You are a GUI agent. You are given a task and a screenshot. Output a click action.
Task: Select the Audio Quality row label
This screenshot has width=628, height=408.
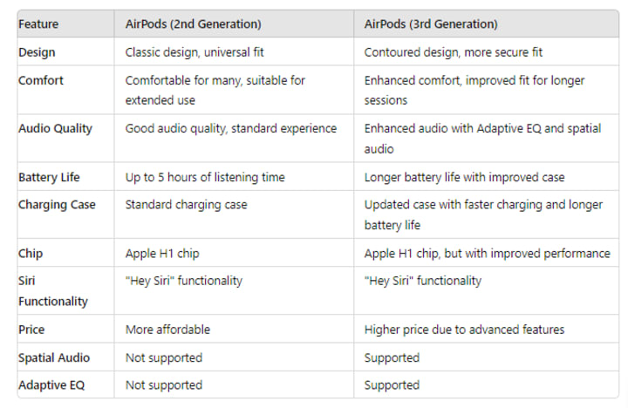coord(55,128)
